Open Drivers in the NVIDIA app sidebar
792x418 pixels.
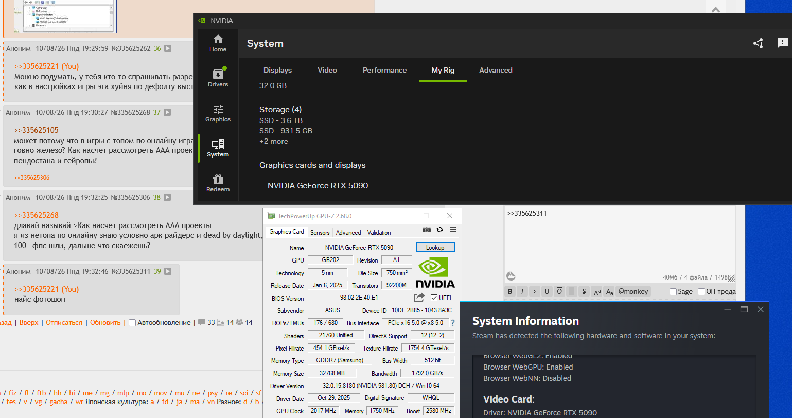[218, 78]
